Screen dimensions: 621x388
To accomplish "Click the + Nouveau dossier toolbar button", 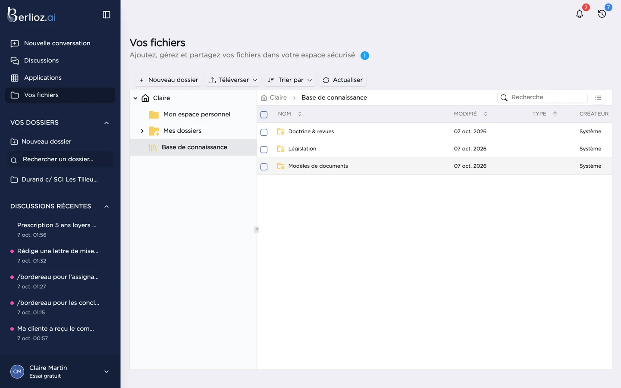I will click(x=169, y=80).
